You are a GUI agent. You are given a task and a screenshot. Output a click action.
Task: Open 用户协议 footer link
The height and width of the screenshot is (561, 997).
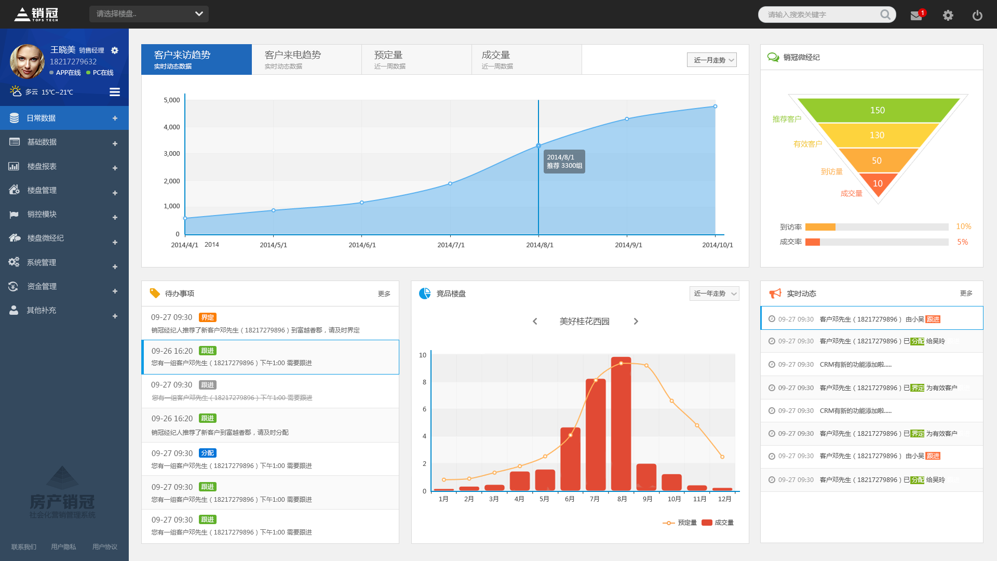tap(105, 547)
